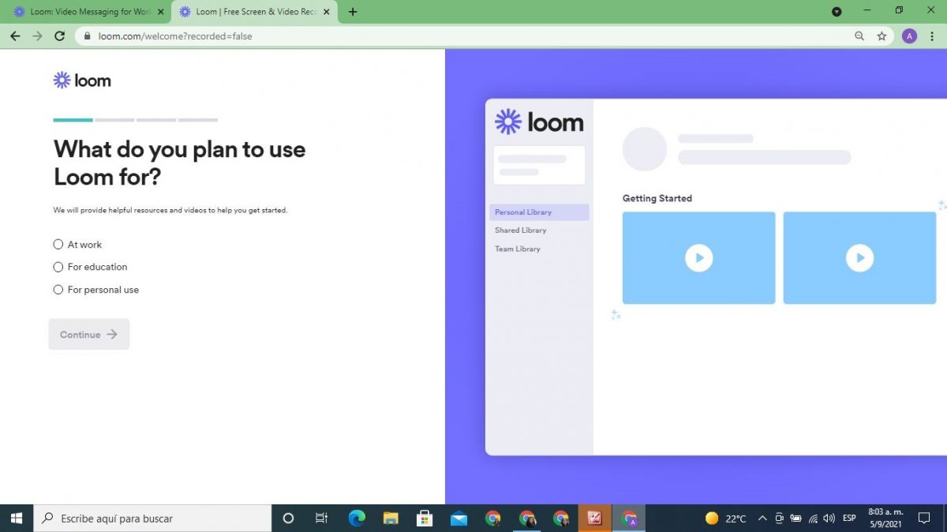
Task: View site security info via lock icon
Action: pos(87,36)
